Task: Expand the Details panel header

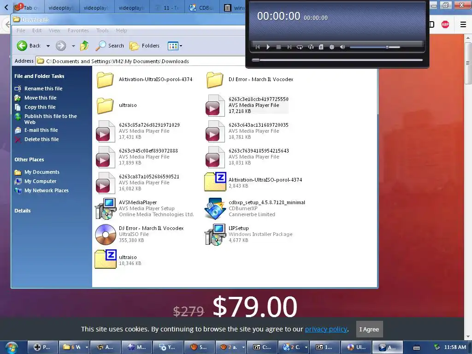Action: coord(23,211)
